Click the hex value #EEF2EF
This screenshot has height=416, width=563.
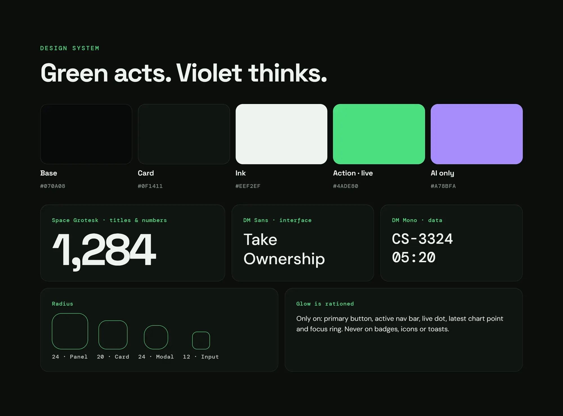click(248, 186)
